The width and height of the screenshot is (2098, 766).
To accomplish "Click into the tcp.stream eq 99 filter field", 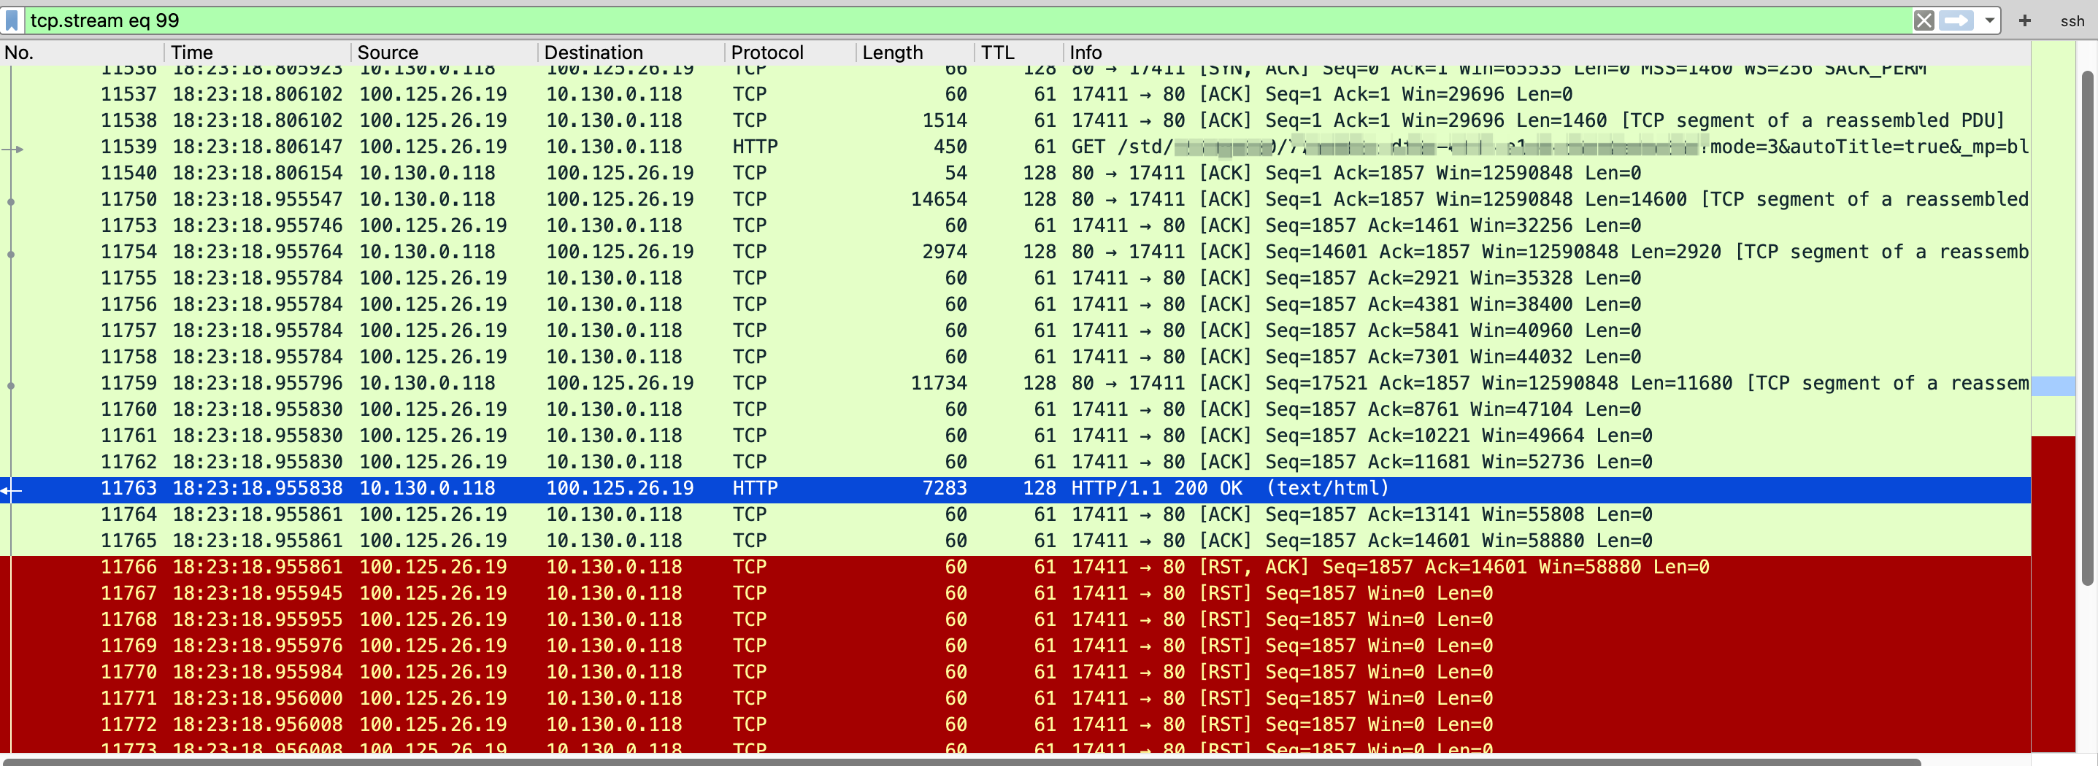I will click(x=815, y=20).
